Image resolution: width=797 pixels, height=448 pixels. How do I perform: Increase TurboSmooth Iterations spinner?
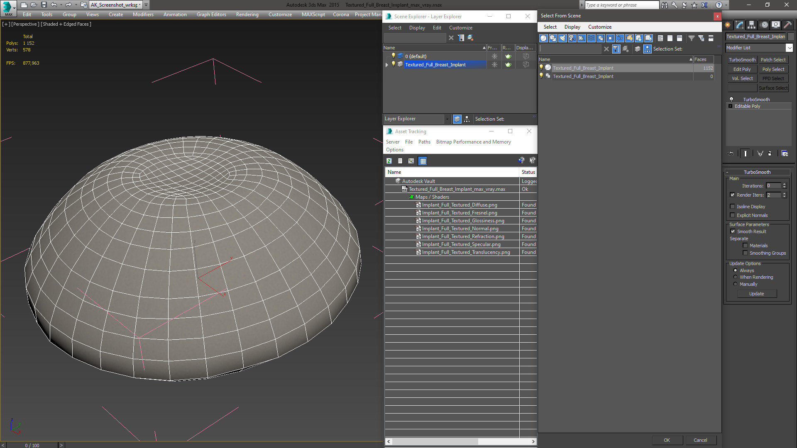point(784,184)
